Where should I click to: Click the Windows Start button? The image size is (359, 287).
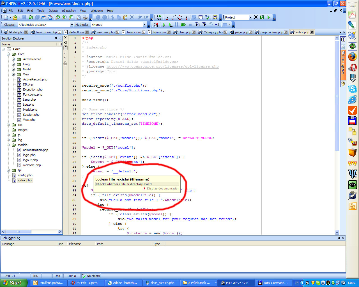pos(13,283)
